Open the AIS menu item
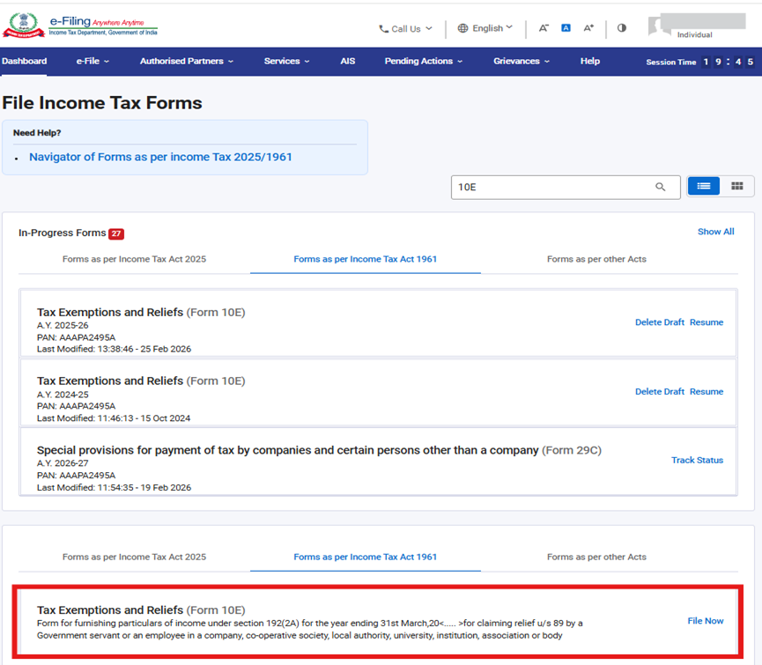This screenshot has width=762, height=665. click(347, 62)
